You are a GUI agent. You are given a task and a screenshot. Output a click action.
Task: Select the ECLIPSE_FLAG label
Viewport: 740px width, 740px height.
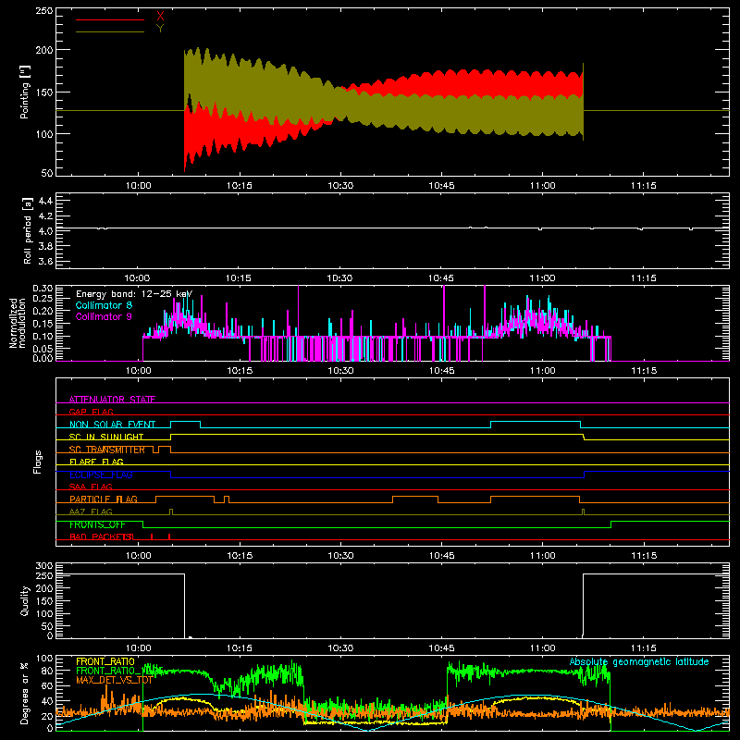101,475
